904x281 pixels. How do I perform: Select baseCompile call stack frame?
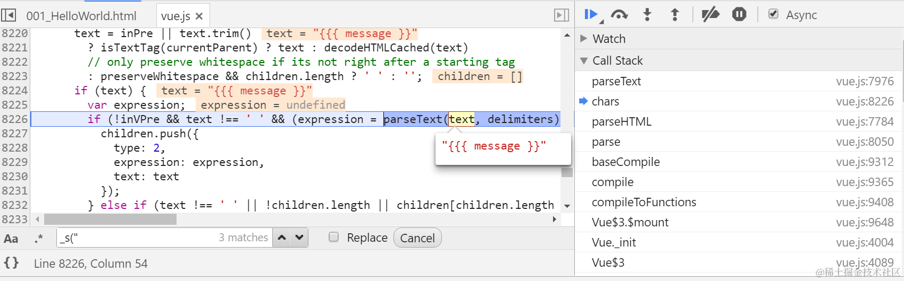click(x=739, y=162)
